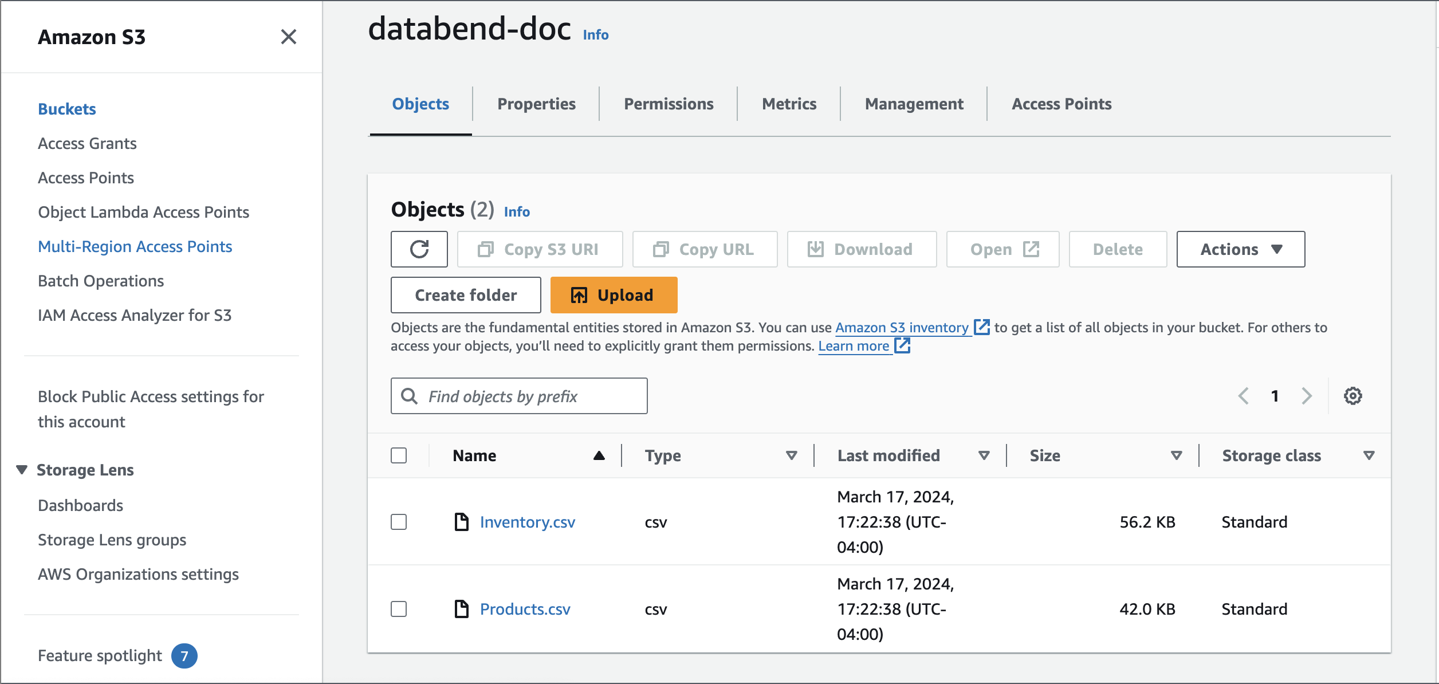Click the Inventory.csv file icon
The width and height of the screenshot is (1439, 684).
(462, 522)
